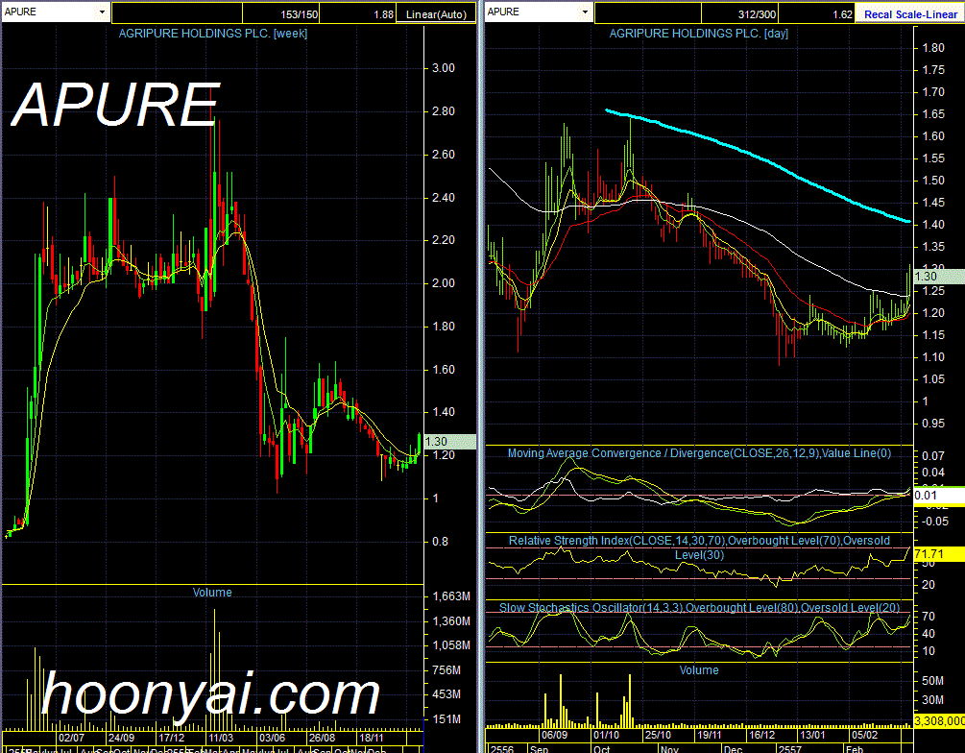Image resolution: width=965 pixels, height=753 pixels.
Task: Click the Slow Stochastics Oscillator indicator label
Action: coord(699,608)
